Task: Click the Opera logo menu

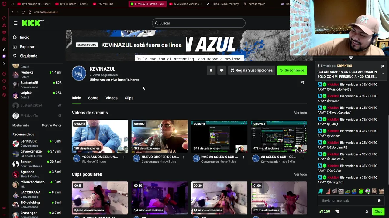Action: [x=4, y=4]
